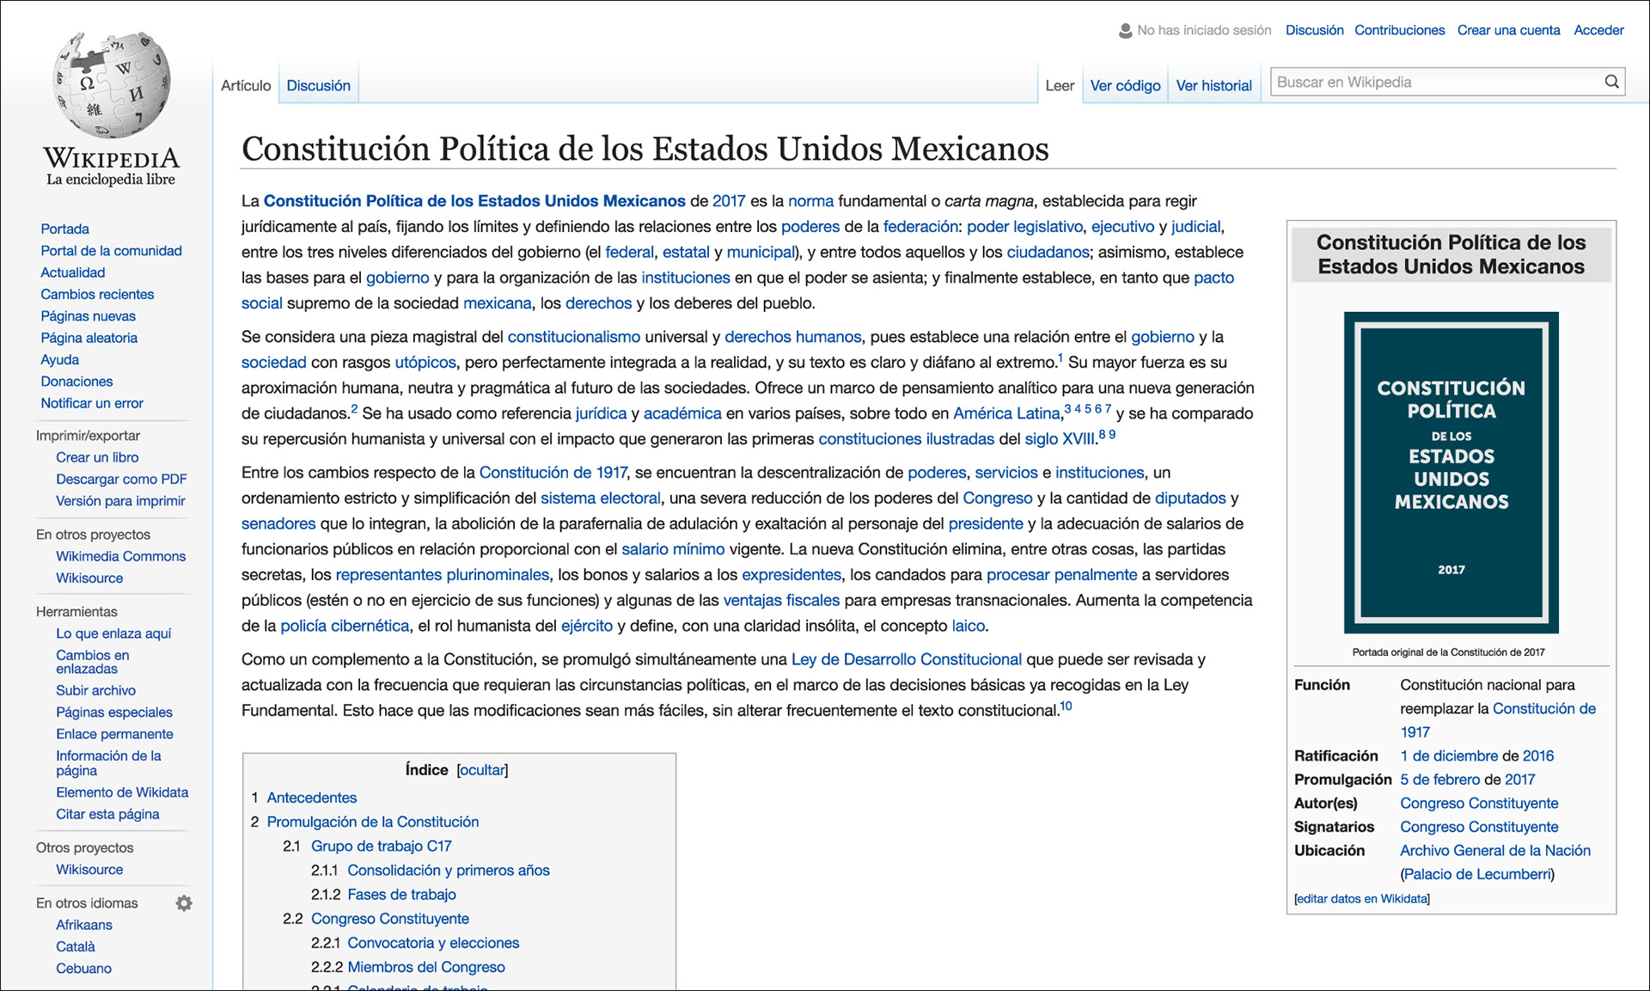
Task: Open language settings gear icon
Action: 184,903
